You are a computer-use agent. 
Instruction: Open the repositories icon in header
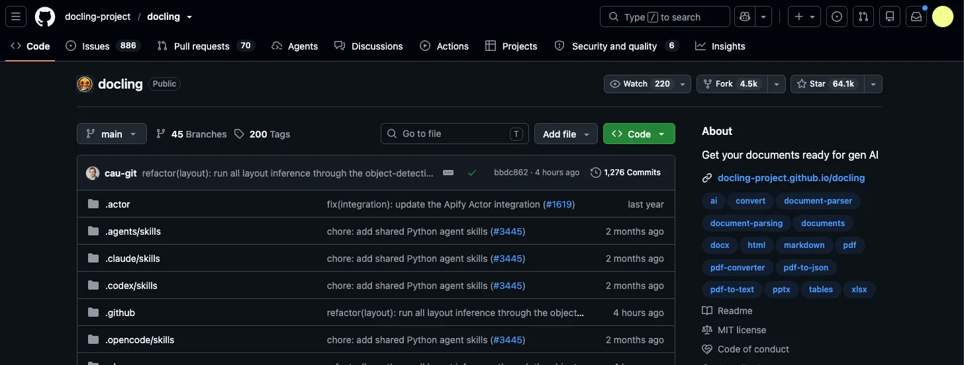pos(890,17)
